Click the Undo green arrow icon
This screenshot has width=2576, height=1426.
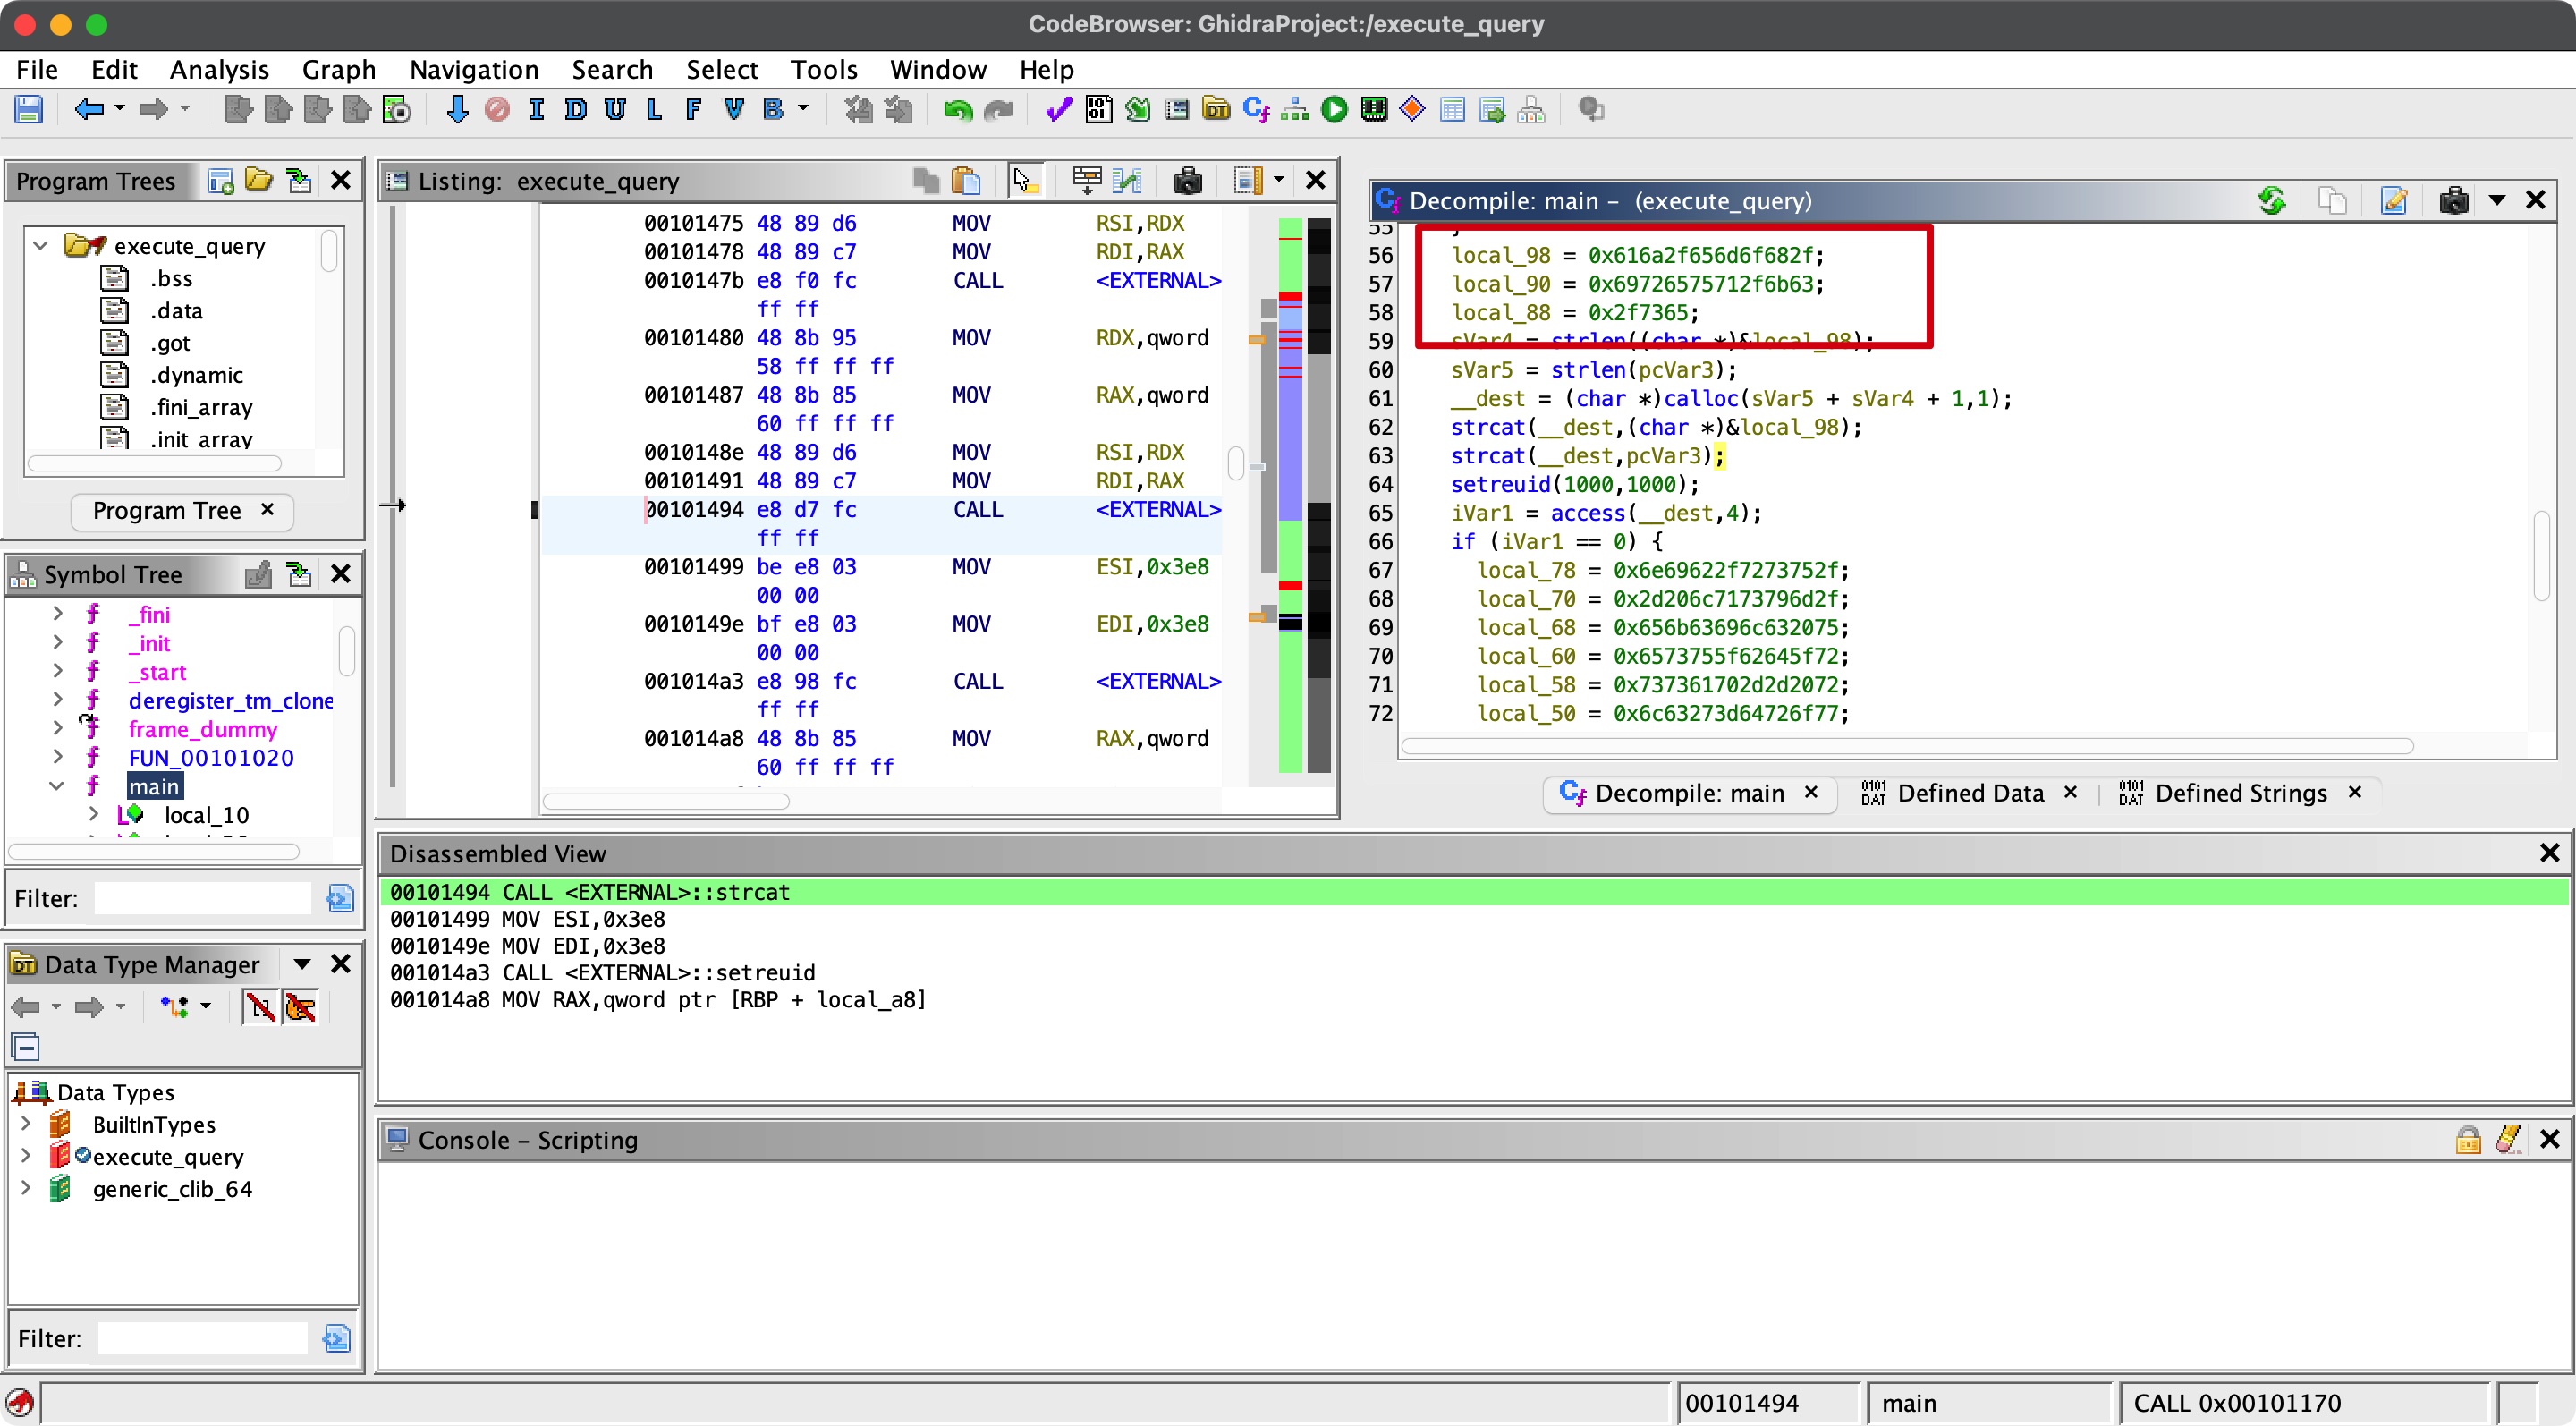pyautogui.click(x=957, y=109)
